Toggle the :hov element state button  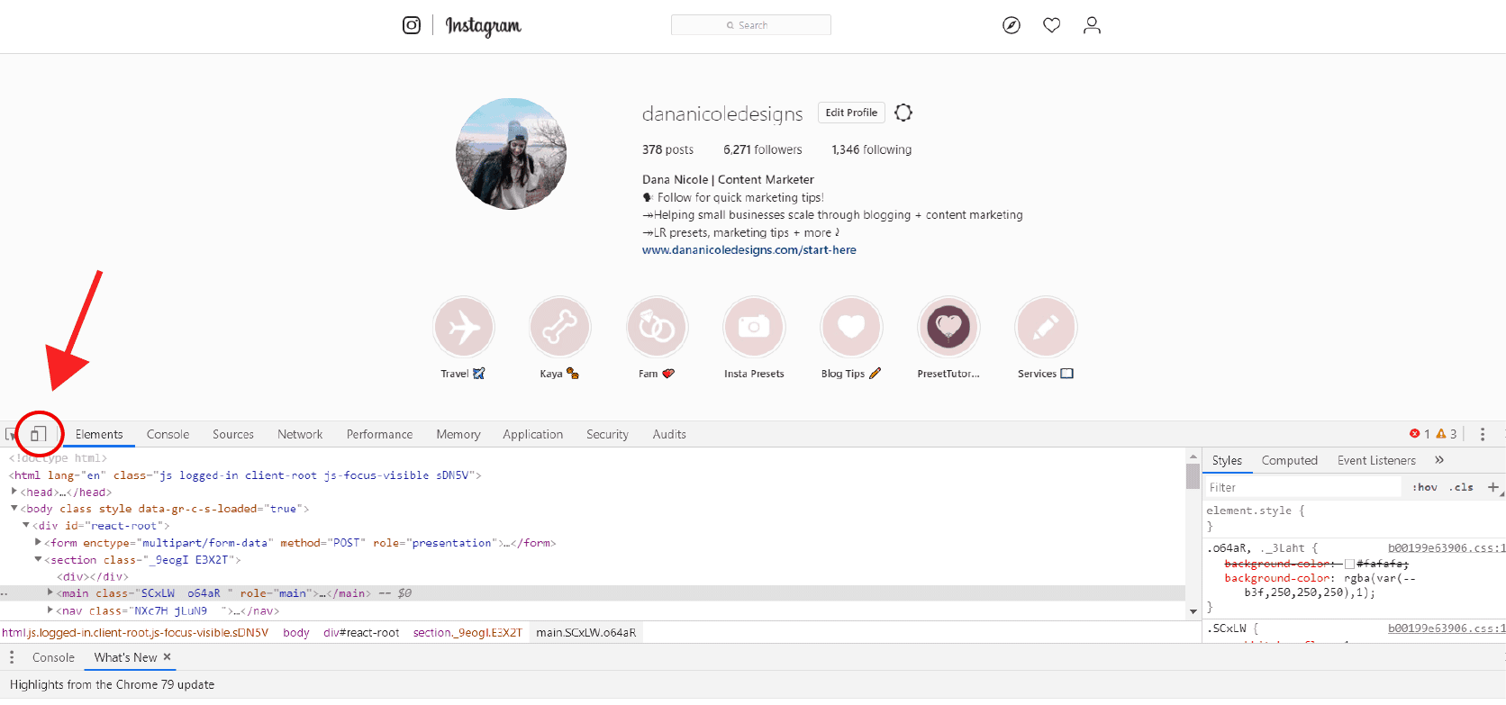click(x=1425, y=487)
